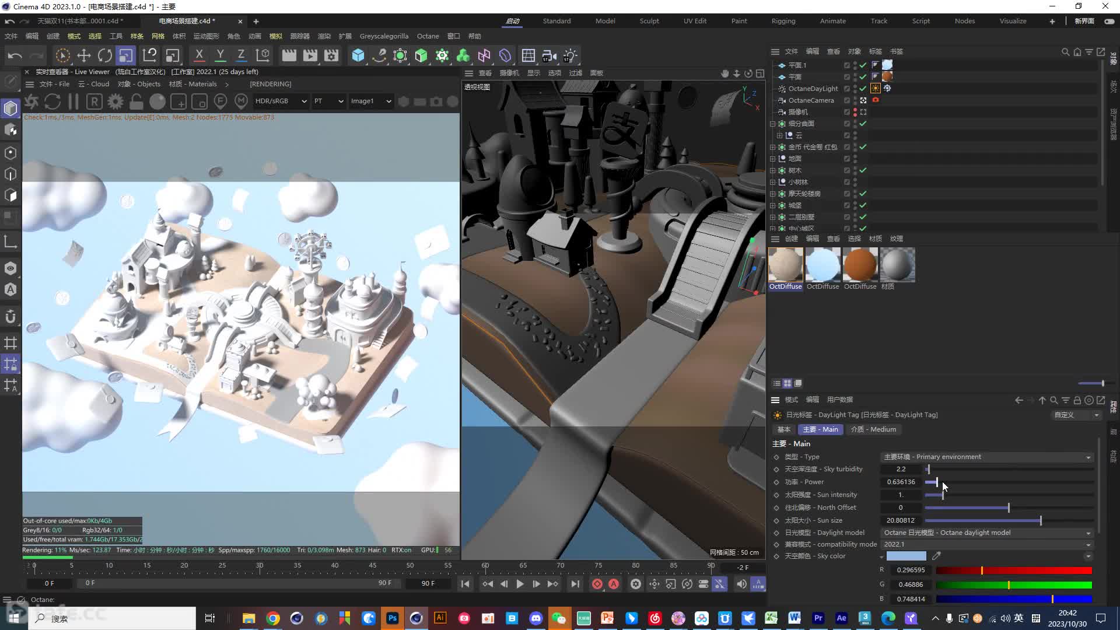The width and height of the screenshot is (1120, 630).
Task: Toggle record keyframe button
Action: tap(597, 584)
